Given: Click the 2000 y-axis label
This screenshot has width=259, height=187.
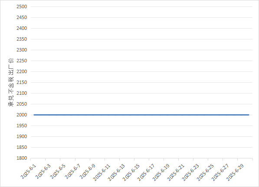Looking at the screenshot, I should click(22, 115).
